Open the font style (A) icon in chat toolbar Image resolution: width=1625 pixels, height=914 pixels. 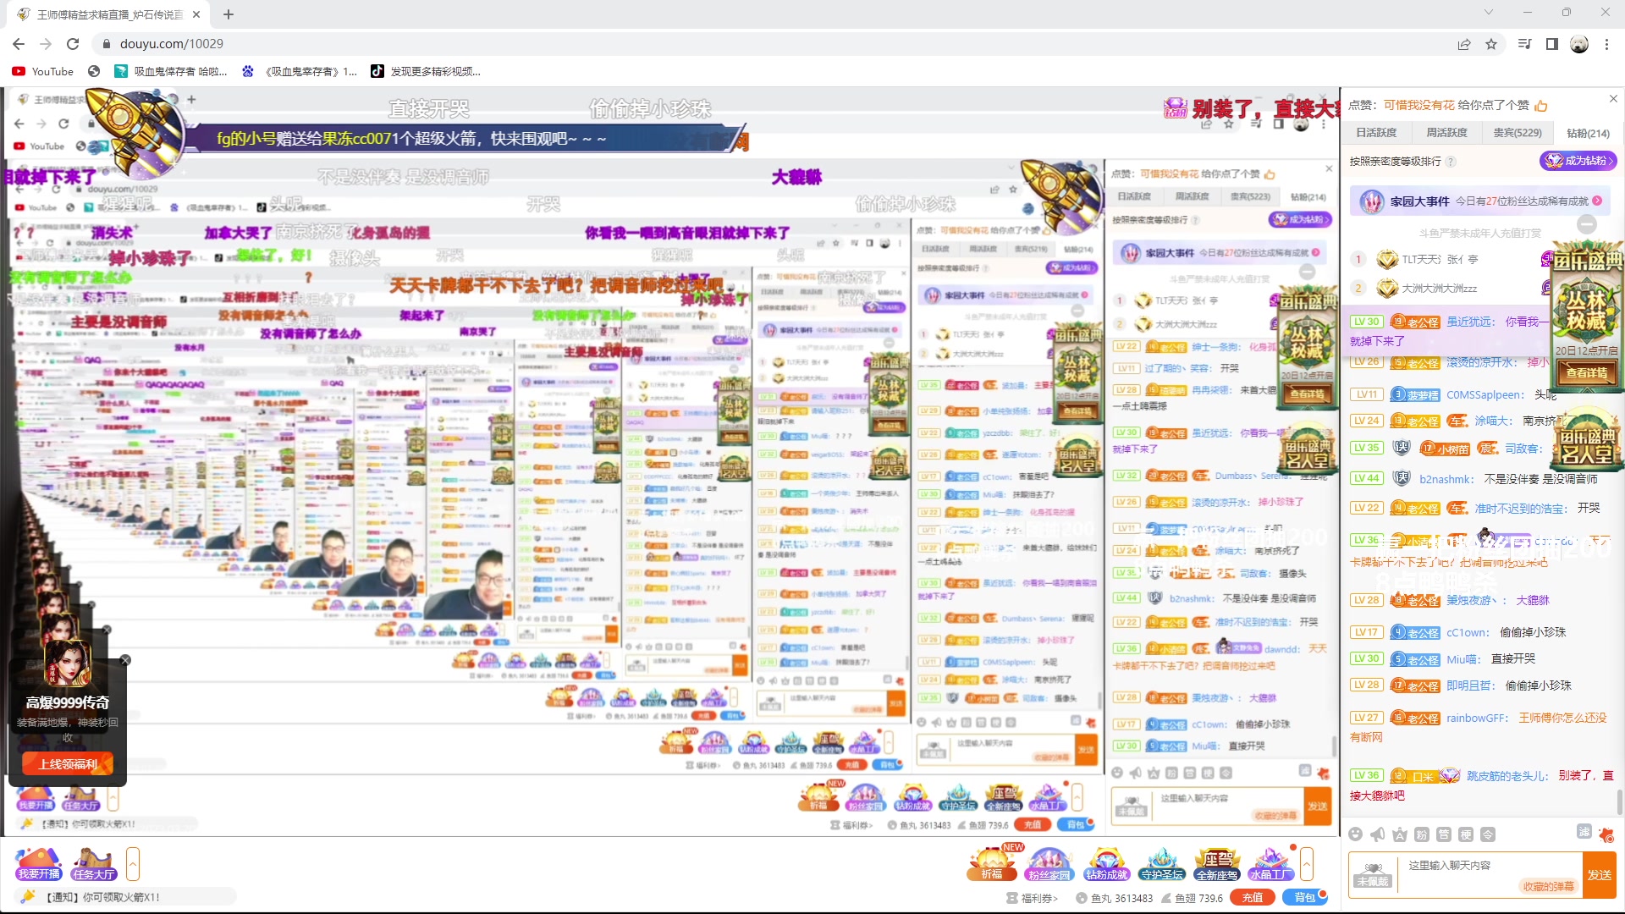tap(1400, 834)
